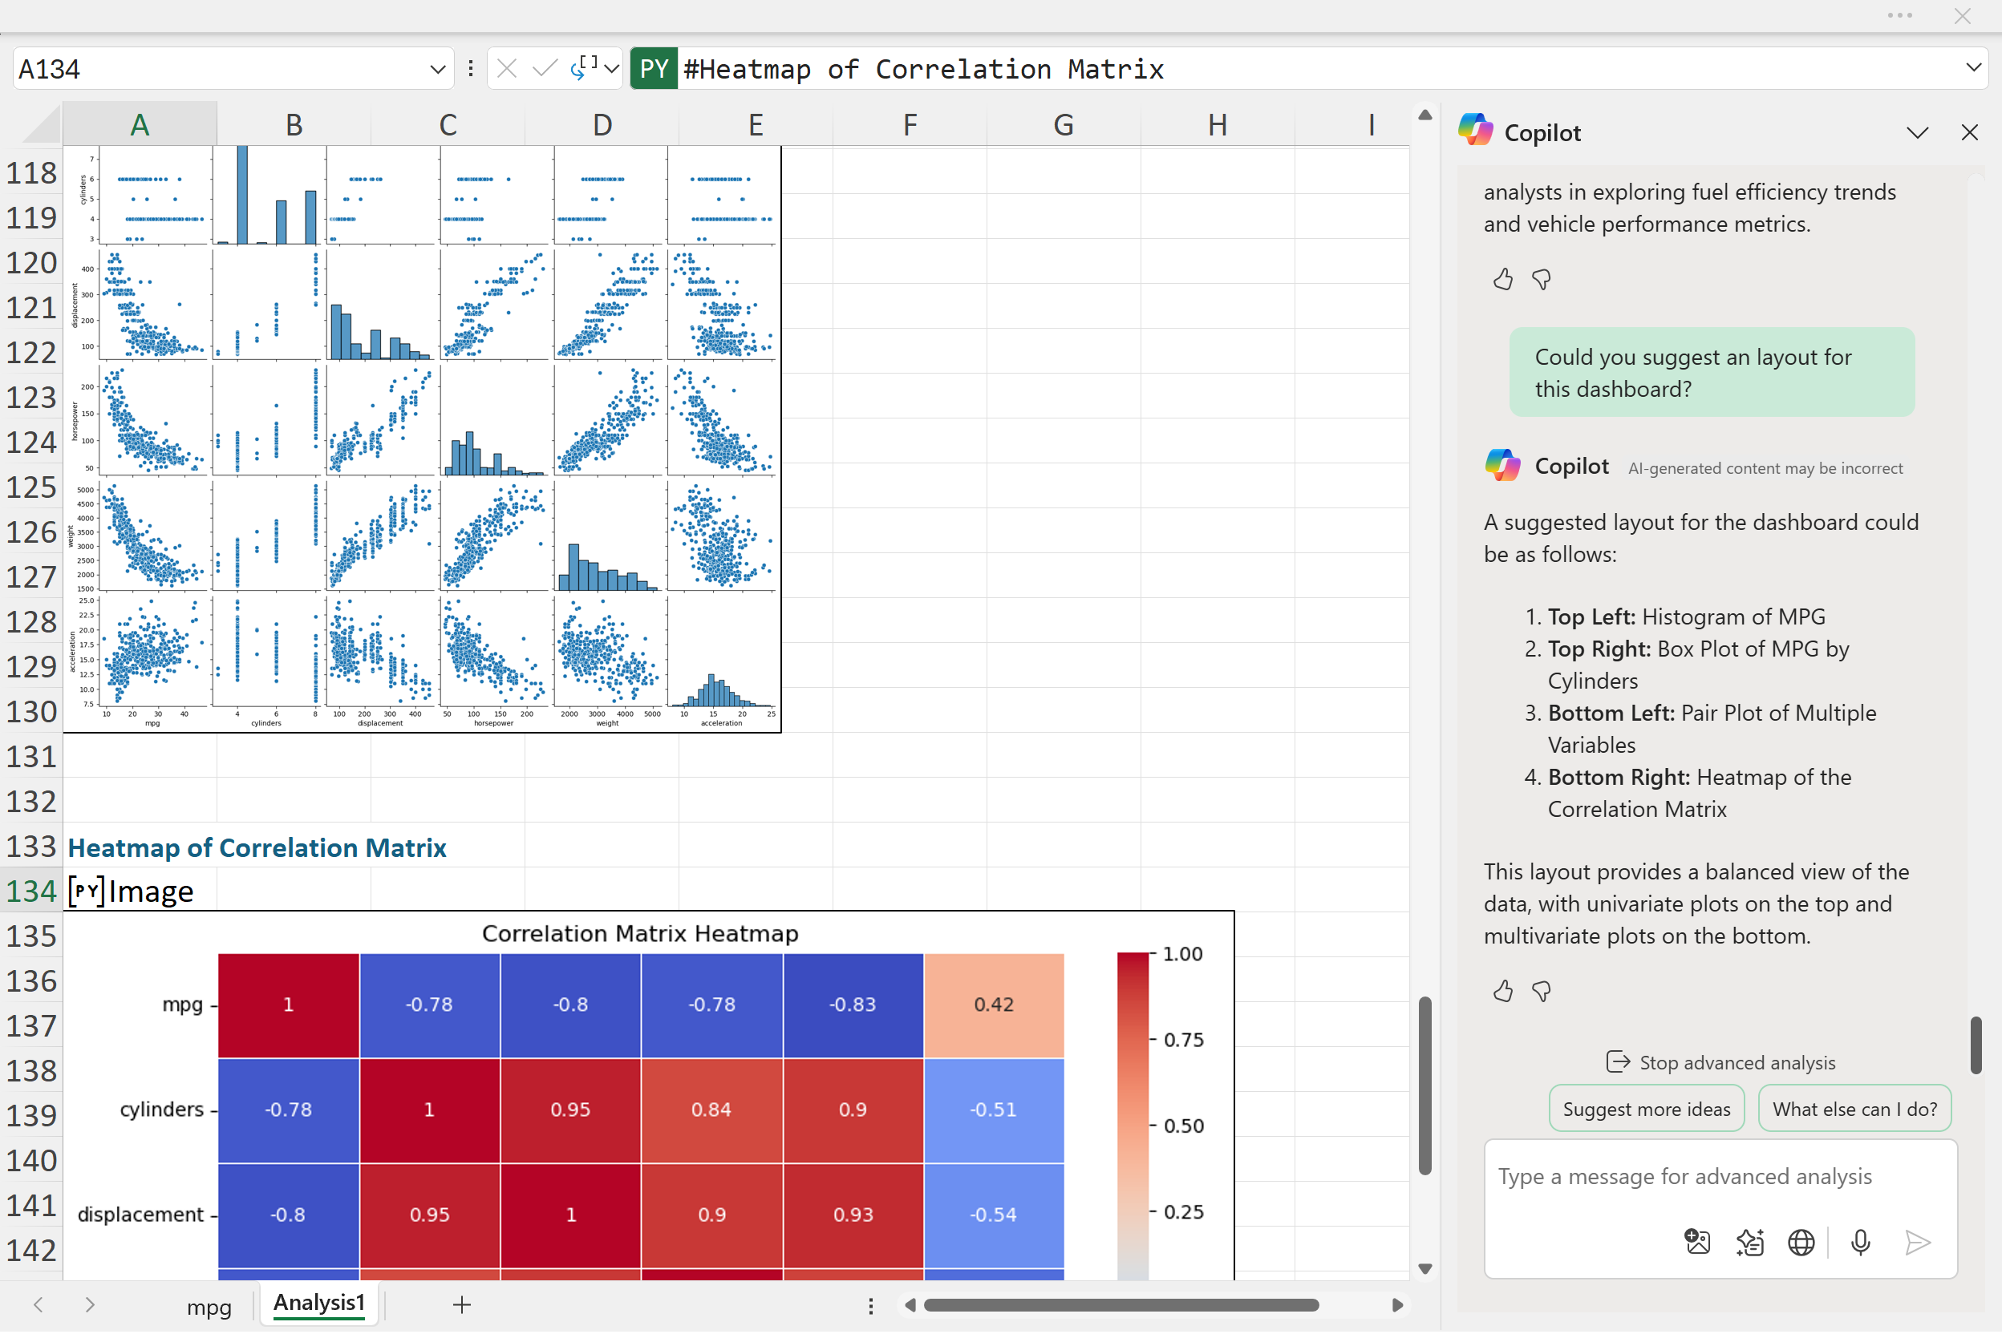Click the send message arrow
Viewport: 2002px width, 1334px height.
[x=1916, y=1243]
